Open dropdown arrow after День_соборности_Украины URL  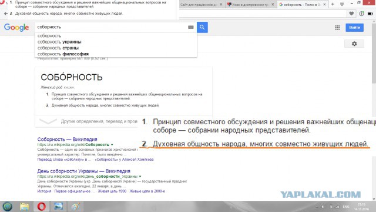coord(140,177)
